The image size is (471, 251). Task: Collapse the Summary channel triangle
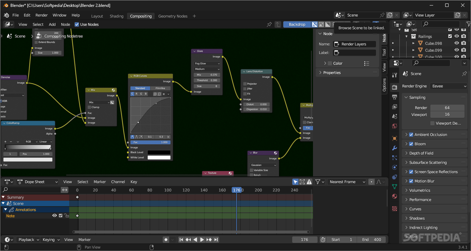pyautogui.click(x=3, y=197)
